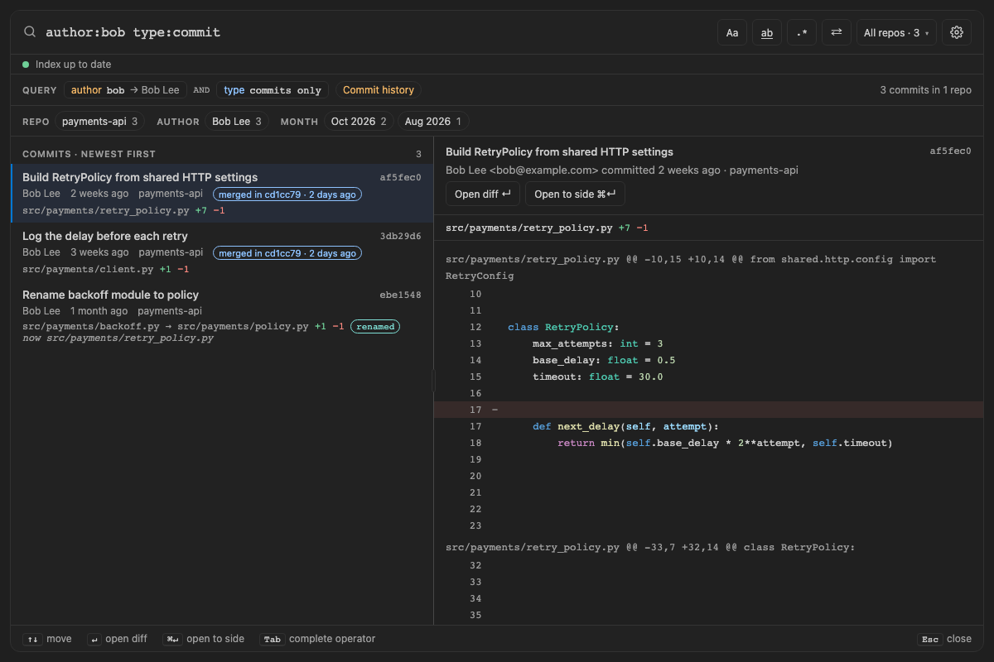Viewport: 994px width, 662px height.
Task: Click the Open diff button
Action: 483,194
